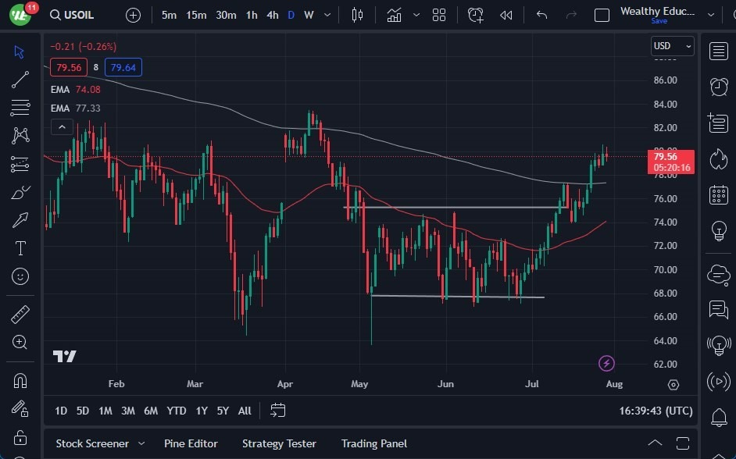Open the calendar panel in right sidebar
This screenshot has width=736, height=459.
click(718, 195)
